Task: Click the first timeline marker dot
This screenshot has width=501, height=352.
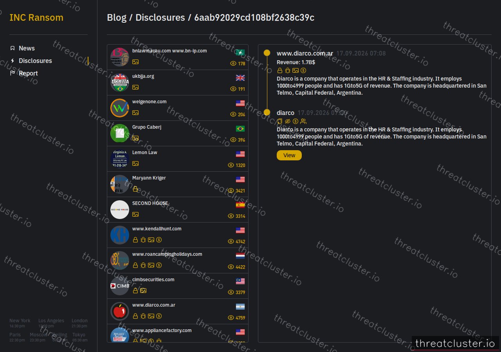Action: (267, 53)
